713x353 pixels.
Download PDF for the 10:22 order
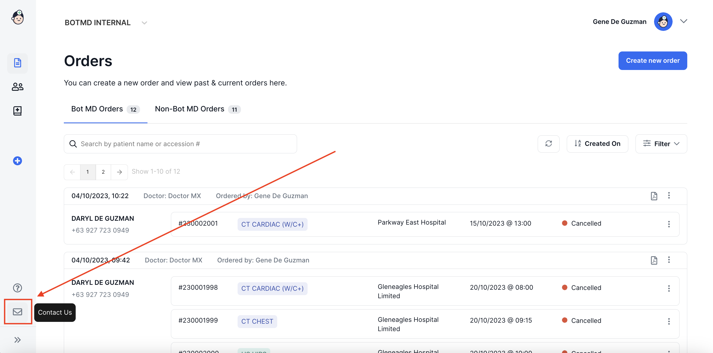(654, 196)
